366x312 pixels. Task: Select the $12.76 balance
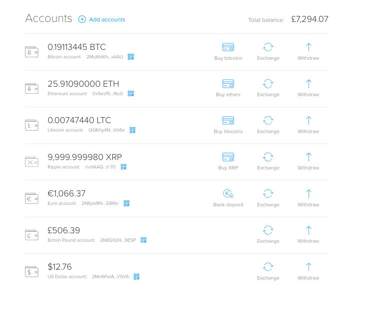click(x=59, y=267)
